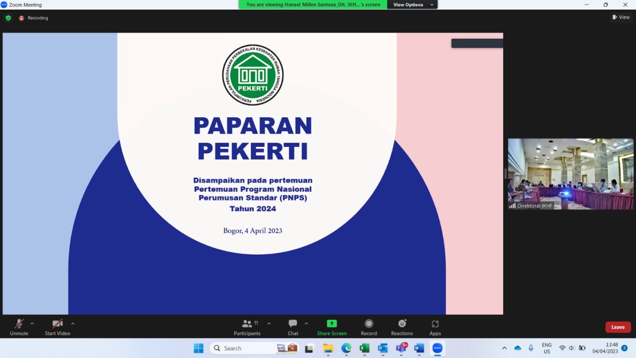Image resolution: width=636 pixels, height=358 pixels.
Task: Leave the meeting
Action: pos(618,327)
